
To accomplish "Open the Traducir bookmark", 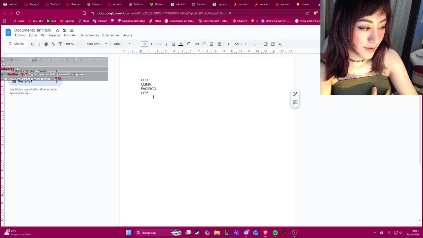I will [100, 21].
